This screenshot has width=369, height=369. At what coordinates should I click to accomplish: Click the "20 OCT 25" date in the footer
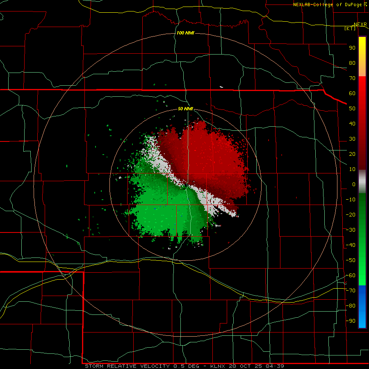pyautogui.click(x=246, y=366)
